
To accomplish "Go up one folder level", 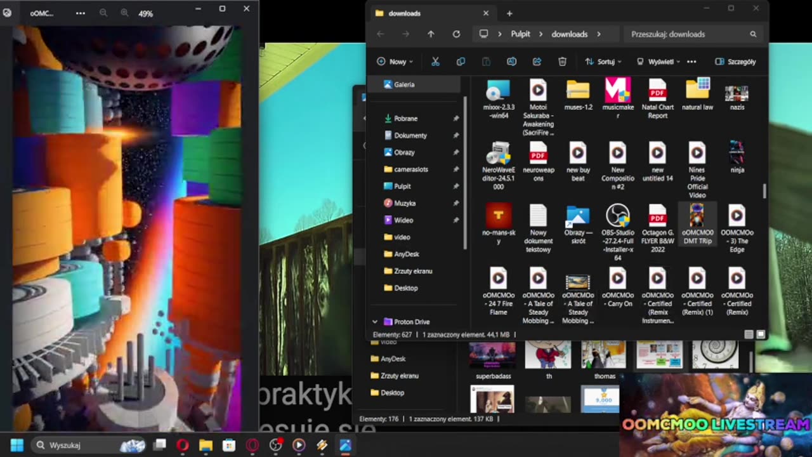I will 431,34.
